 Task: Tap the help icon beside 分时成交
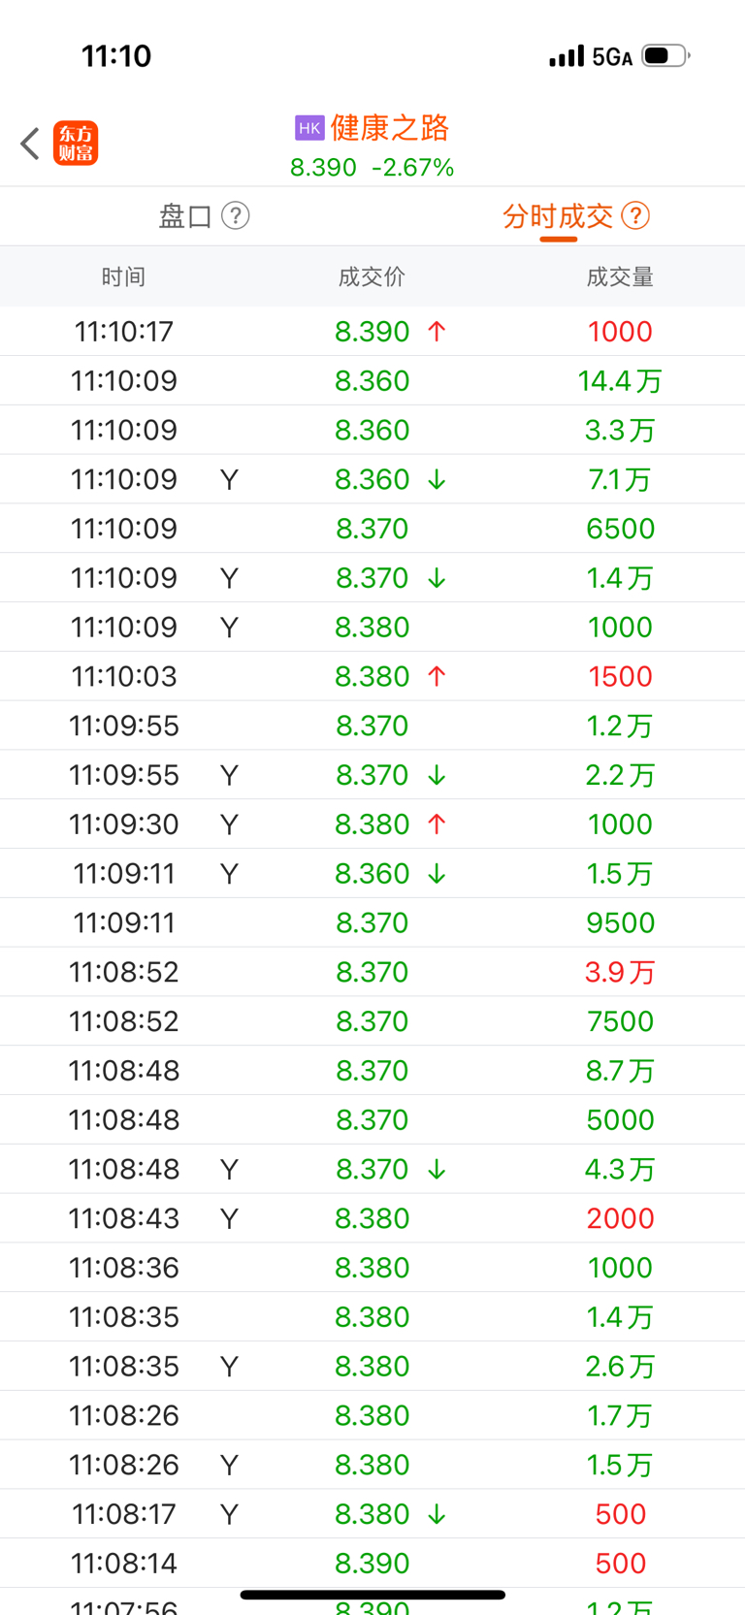[635, 215]
